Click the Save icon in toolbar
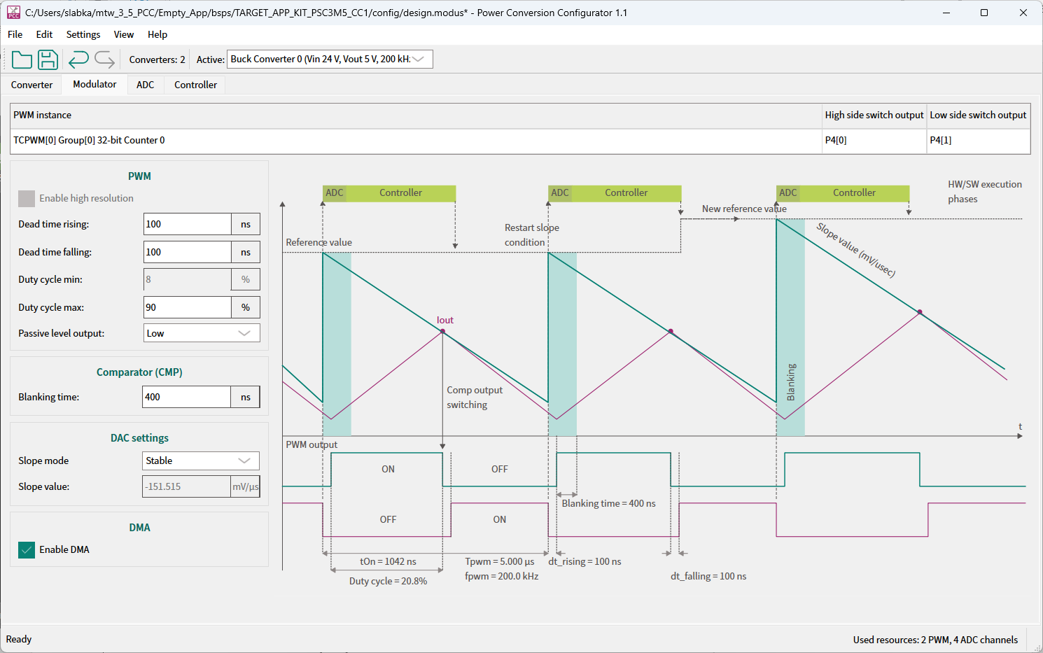The image size is (1043, 653). 48,60
